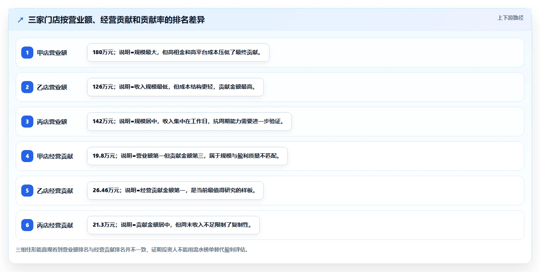Select number badge 2 for 乙店营业额
Screen dimensions: 540x272
pos(27,87)
